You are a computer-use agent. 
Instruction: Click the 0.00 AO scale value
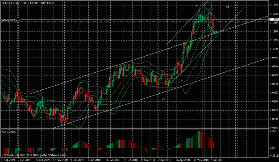pos(272,148)
